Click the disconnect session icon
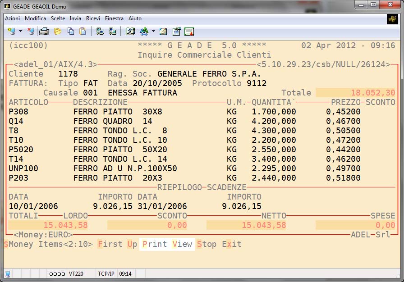Screen dimensions: 404x282 (x=30, y=31)
